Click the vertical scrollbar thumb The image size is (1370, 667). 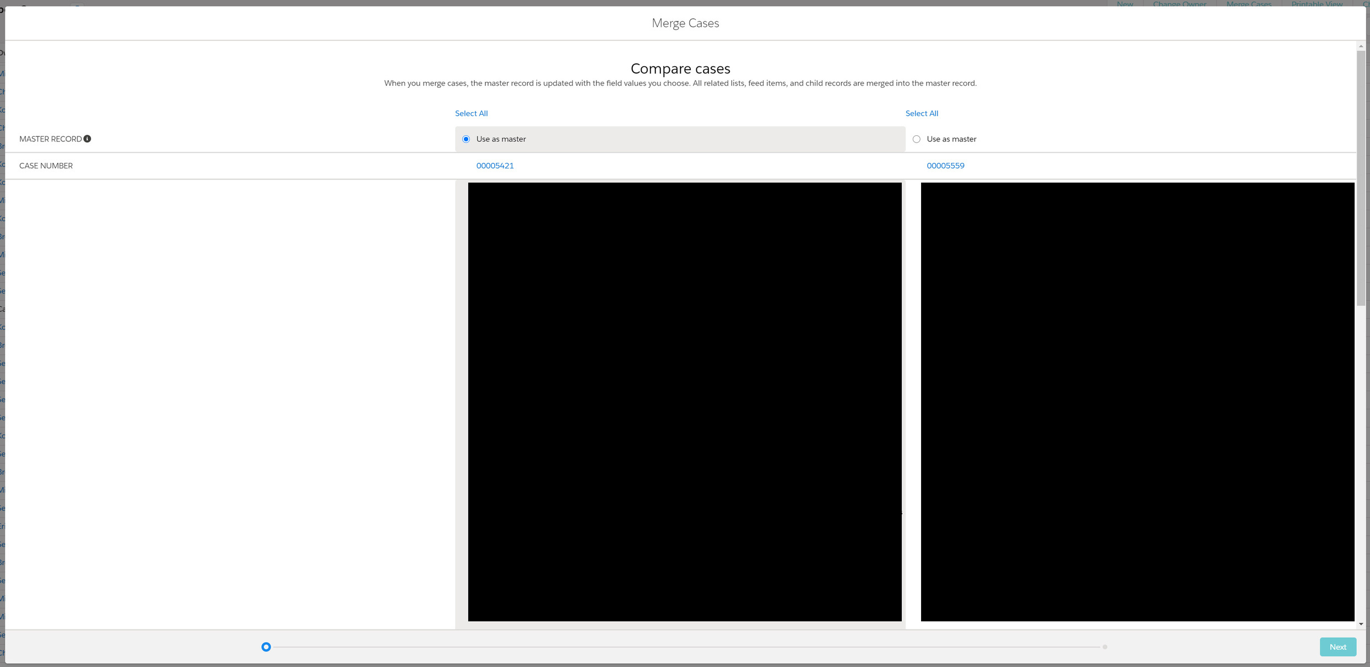pos(1361,178)
